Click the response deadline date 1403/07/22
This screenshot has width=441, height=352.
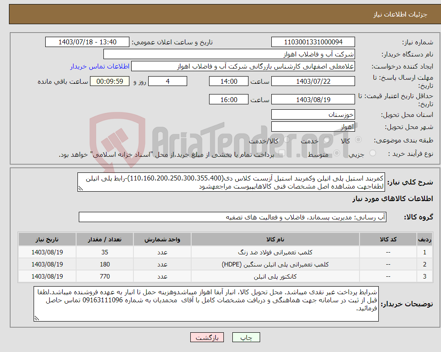coord(313,82)
